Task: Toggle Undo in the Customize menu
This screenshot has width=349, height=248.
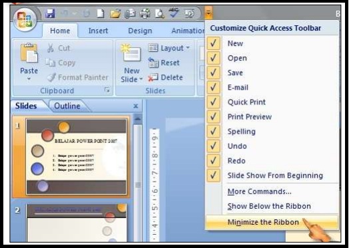Action: (x=272, y=146)
